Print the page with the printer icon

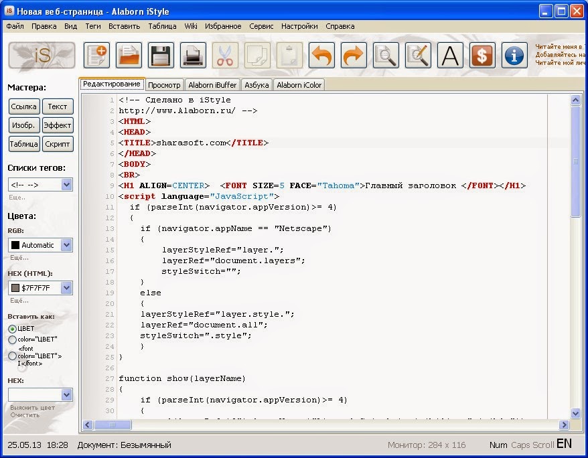(x=193, y=56)
